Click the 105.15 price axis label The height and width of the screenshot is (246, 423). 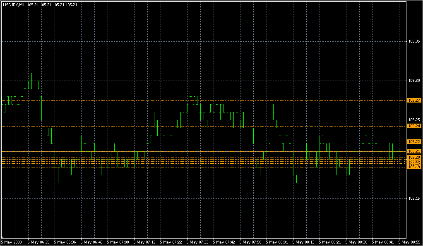tap(414, 198)
